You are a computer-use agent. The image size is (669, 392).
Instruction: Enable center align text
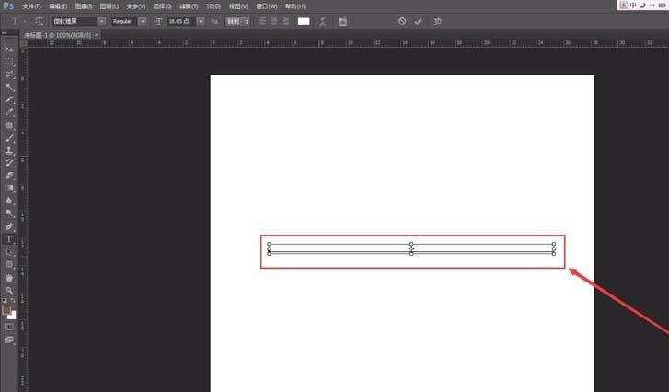click(274, 21)
